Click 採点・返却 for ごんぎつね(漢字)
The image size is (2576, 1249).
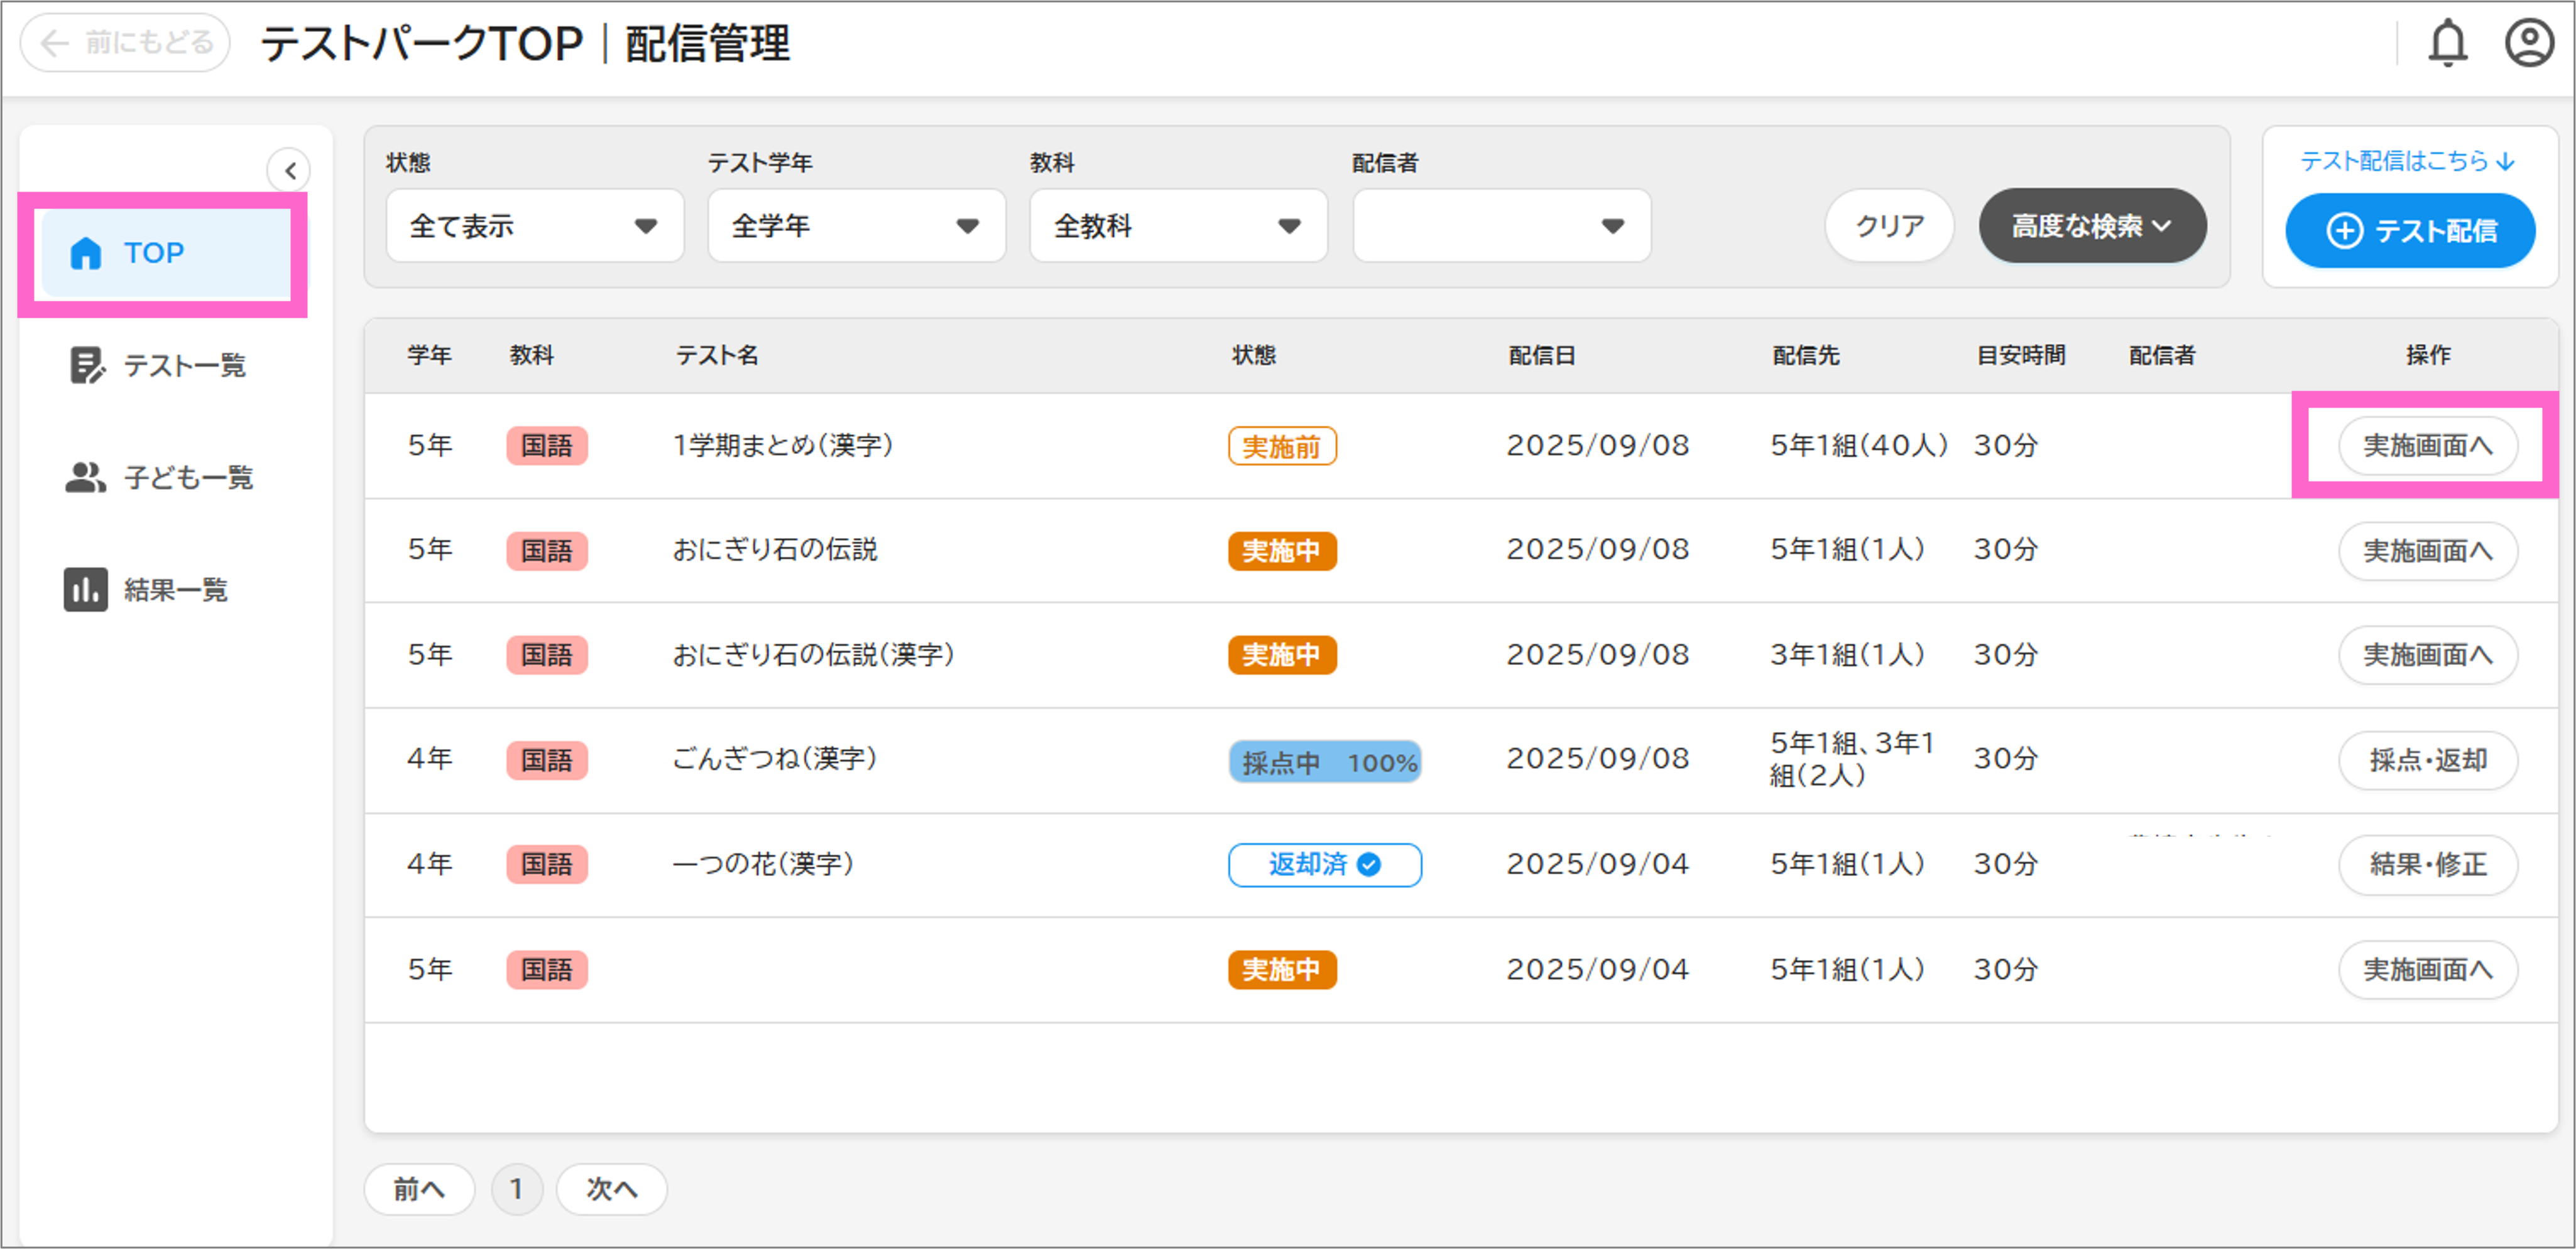click(x=2427, y=760)
